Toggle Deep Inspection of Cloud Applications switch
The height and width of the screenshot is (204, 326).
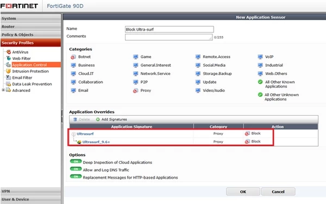[x=76, y=162]
